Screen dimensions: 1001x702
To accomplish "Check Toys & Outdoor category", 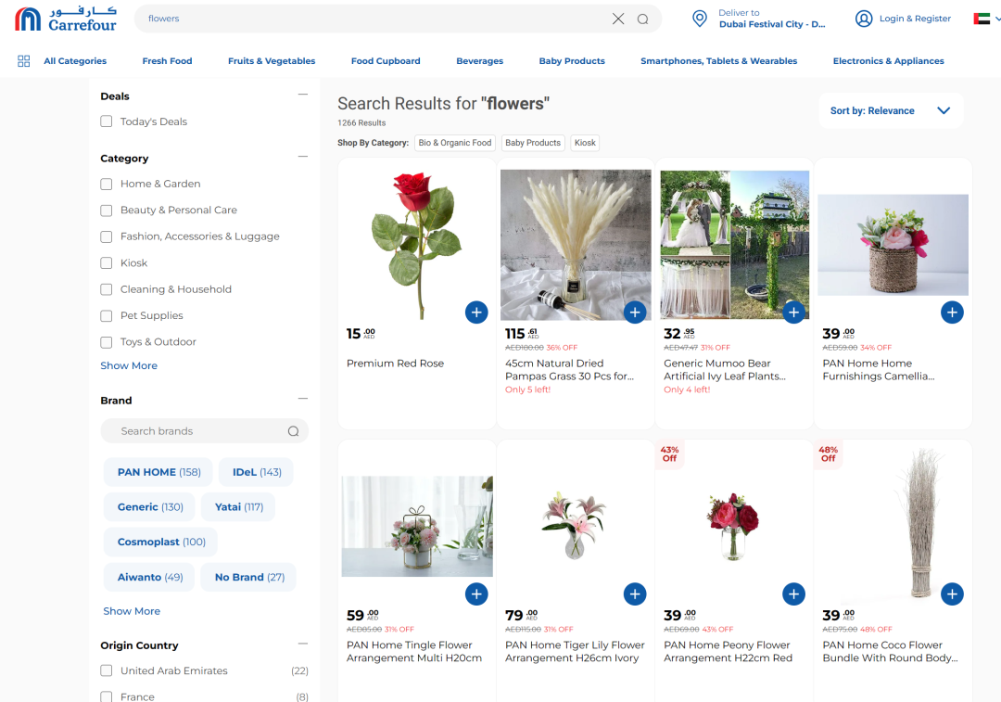I will [106, 342].
